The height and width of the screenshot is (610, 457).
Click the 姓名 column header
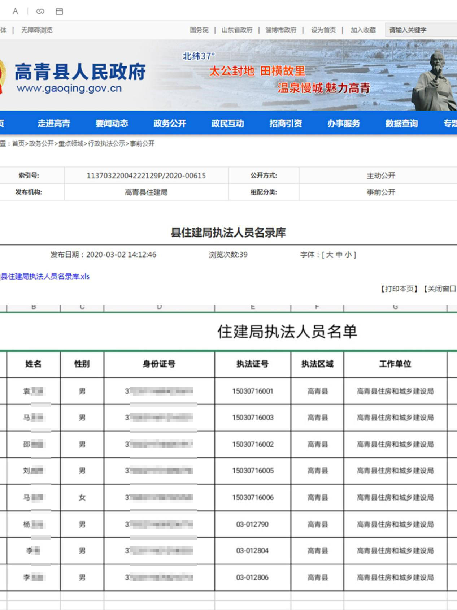[x=33, y=364]
